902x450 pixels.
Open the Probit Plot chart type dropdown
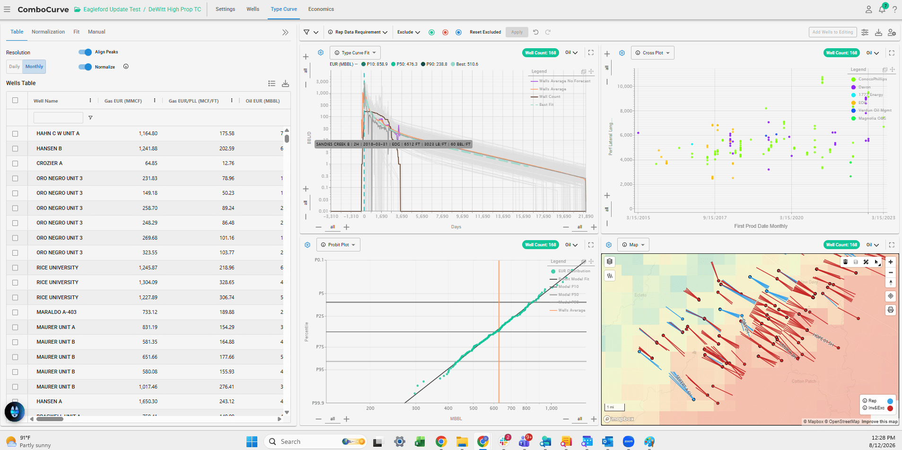point(338,245)
